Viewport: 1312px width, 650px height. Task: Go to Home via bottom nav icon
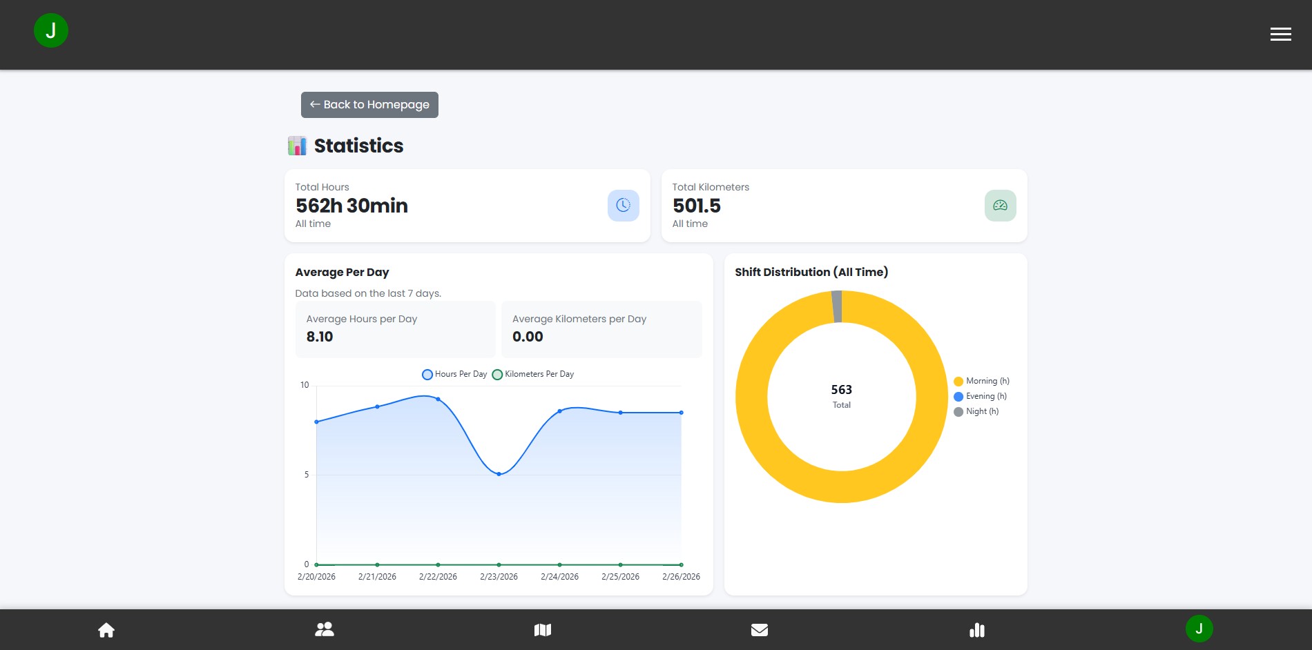pos(106,630)
